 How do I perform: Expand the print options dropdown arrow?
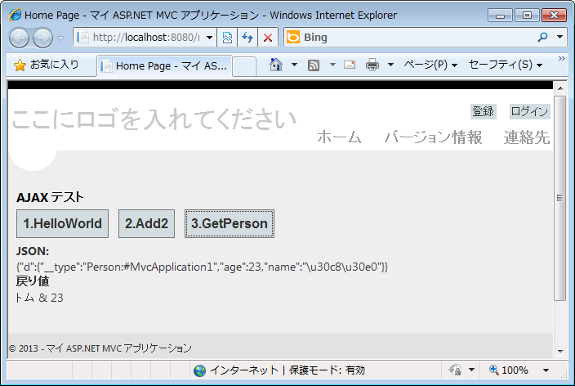point(391,65)
